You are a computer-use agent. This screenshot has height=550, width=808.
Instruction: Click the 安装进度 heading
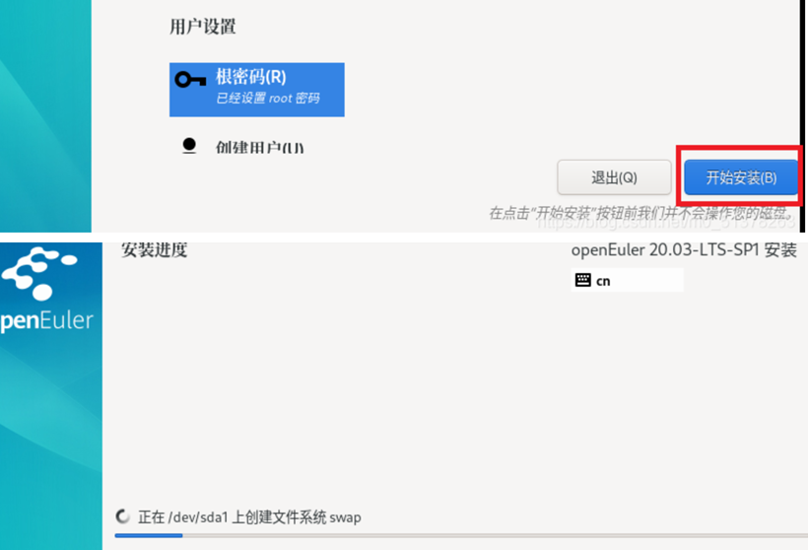coord(154,250)
